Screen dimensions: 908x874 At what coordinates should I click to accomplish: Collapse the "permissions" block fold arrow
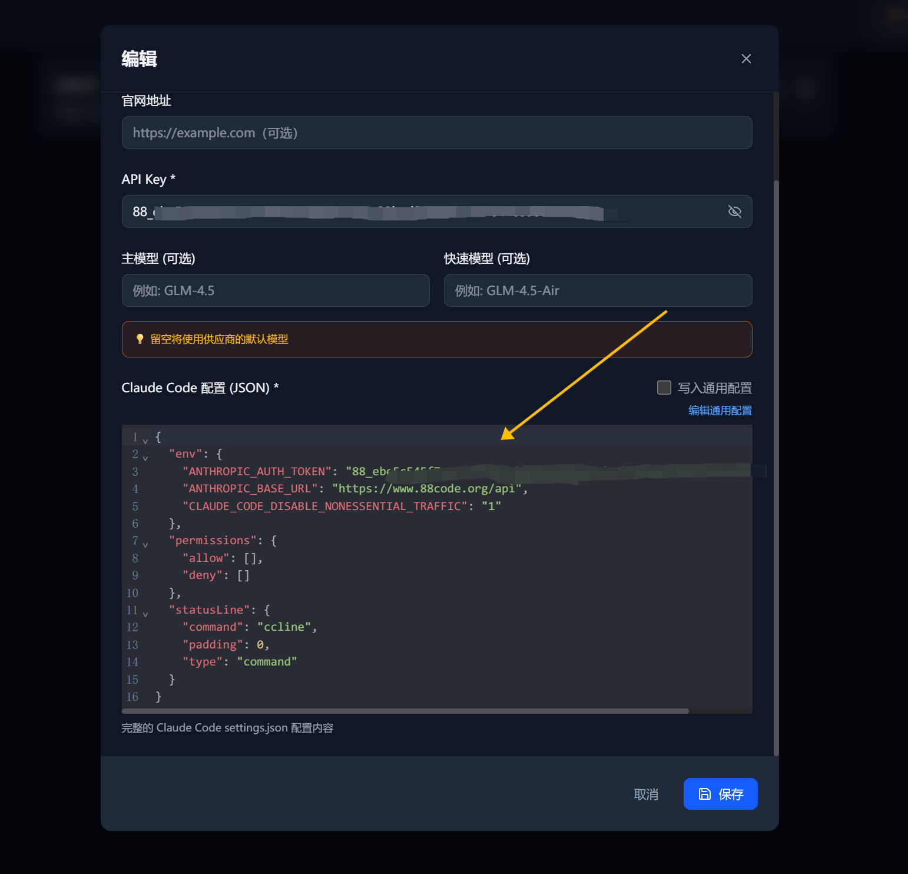pyautogui.click(x=145, y=544)
